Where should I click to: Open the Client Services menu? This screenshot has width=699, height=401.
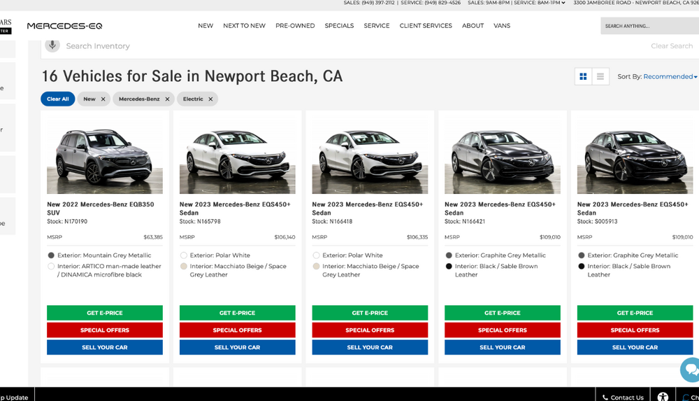426,26
